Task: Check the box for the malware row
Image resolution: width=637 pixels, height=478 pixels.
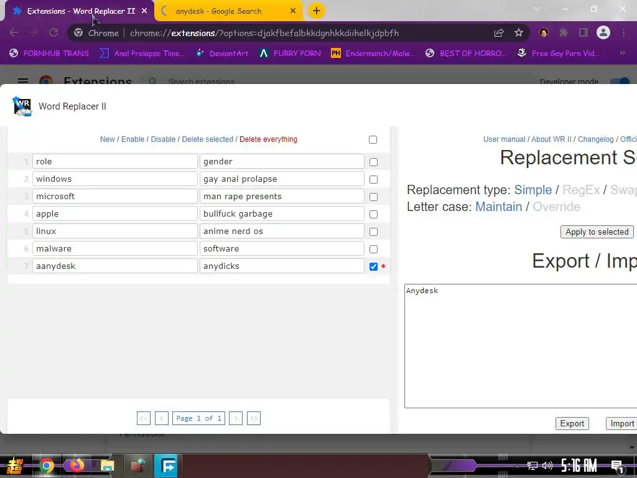Action: [x=373, y=249]
